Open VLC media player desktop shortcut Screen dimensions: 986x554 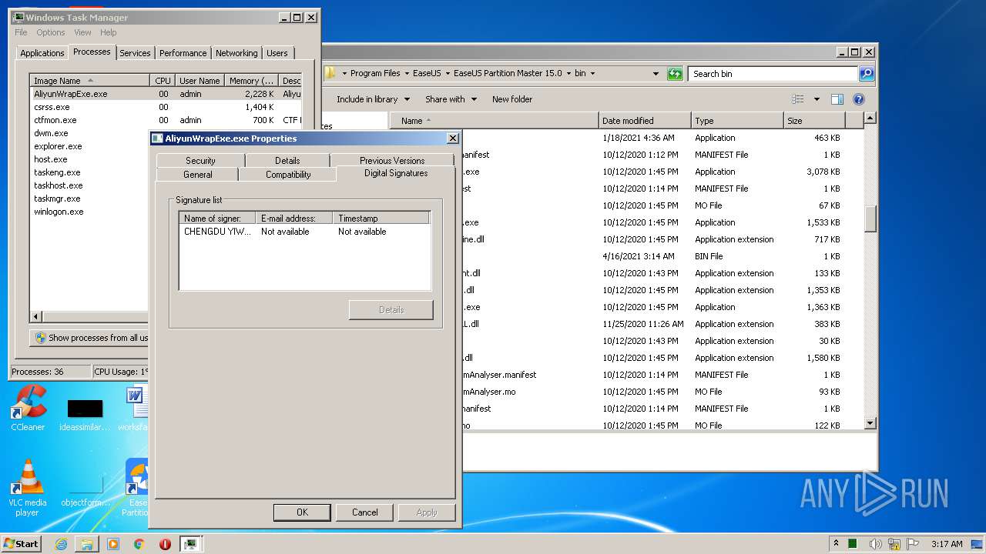28,488
